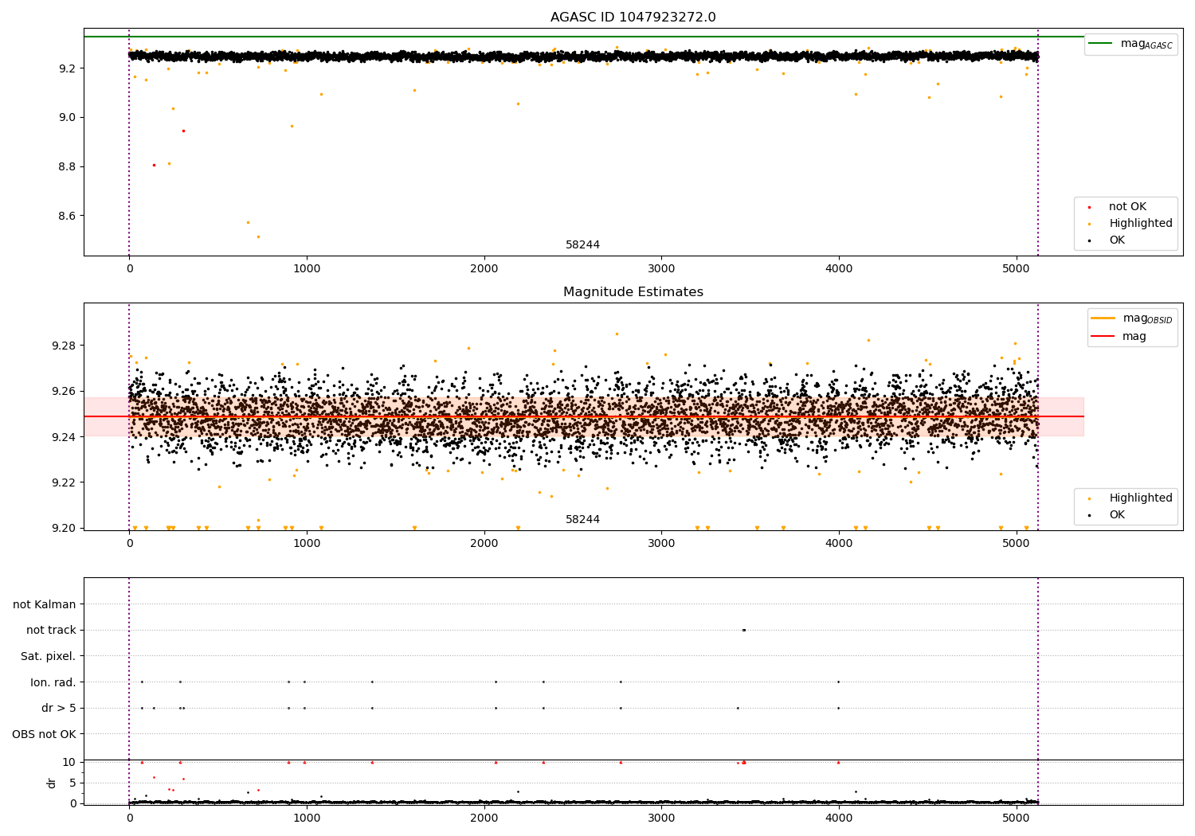
Task: Click the 'dr > 5' row label
Action: coord(58,708)
